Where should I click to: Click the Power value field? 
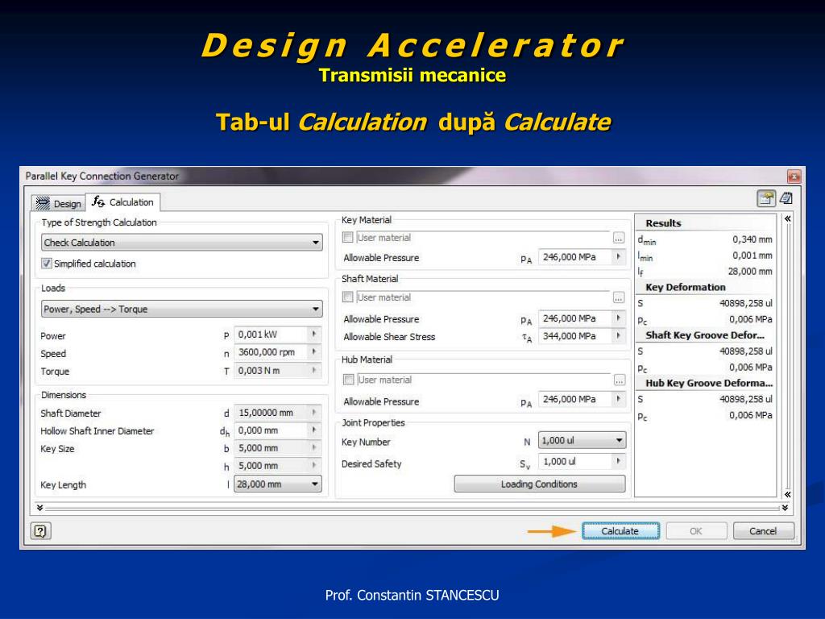(271, 334)
